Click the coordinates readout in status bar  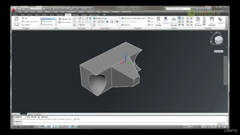[x=23, y=127]
